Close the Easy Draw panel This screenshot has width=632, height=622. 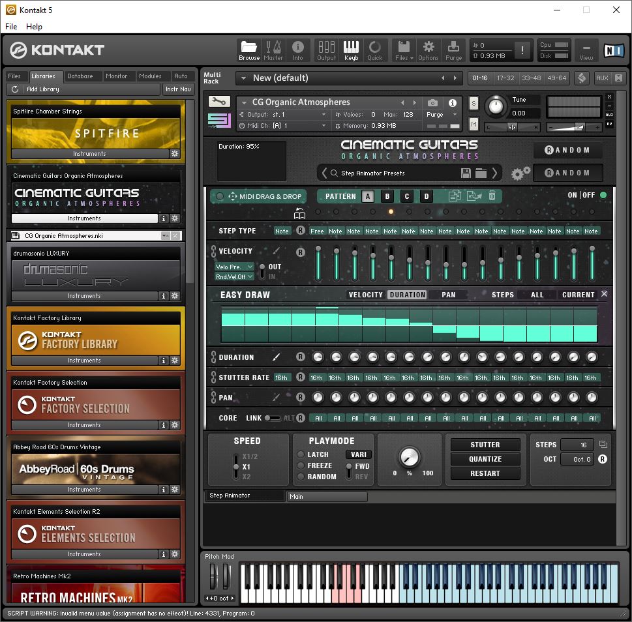(604, 294)
